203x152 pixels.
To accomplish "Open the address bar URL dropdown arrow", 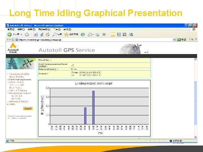I will pos(174,40).
